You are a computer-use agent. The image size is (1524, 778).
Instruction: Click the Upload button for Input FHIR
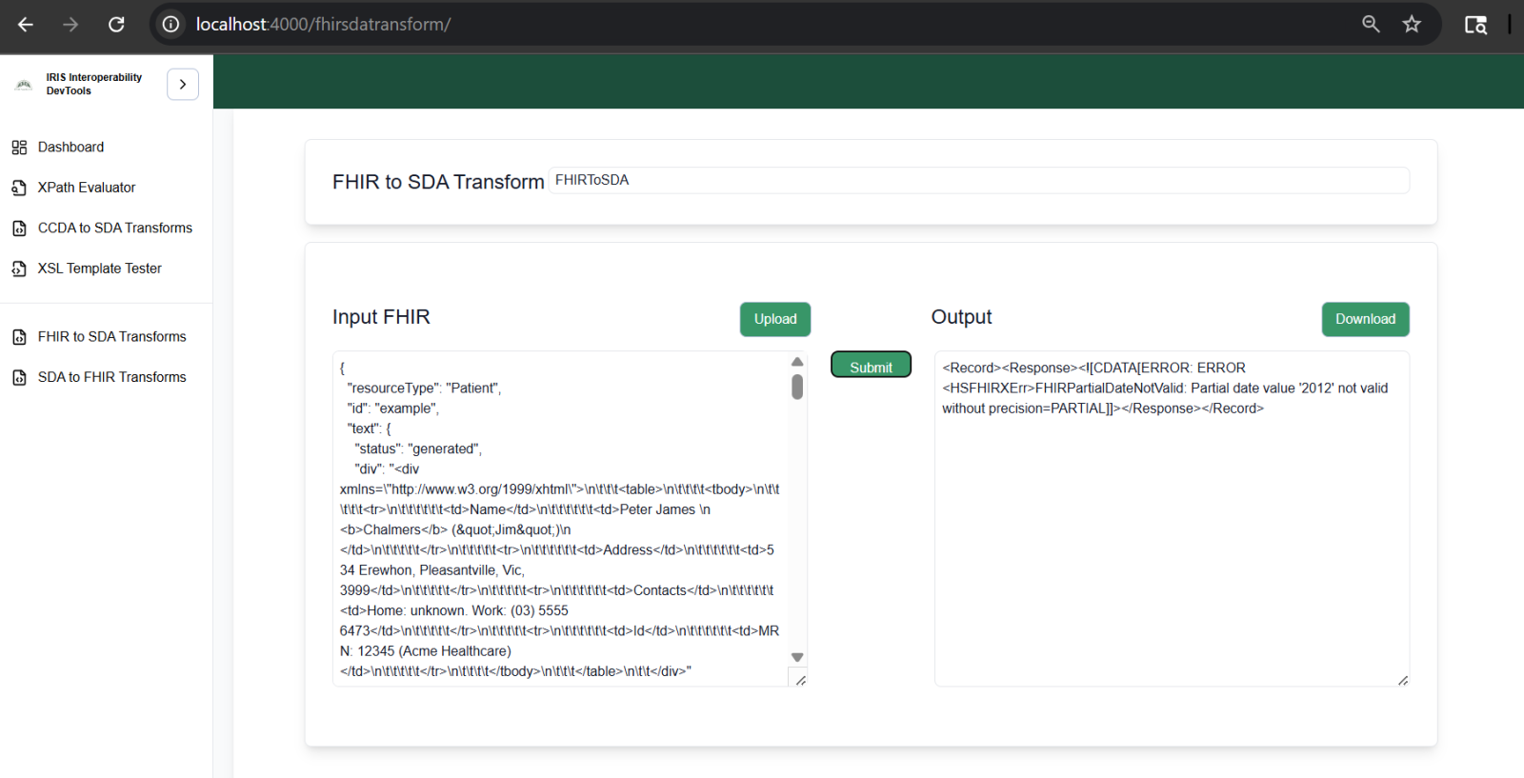(x=774, y=319)
